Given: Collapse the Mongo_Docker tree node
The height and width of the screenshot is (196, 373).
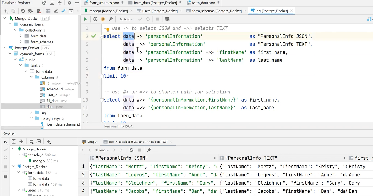Looking at the screenshot, I should [4, 18].
